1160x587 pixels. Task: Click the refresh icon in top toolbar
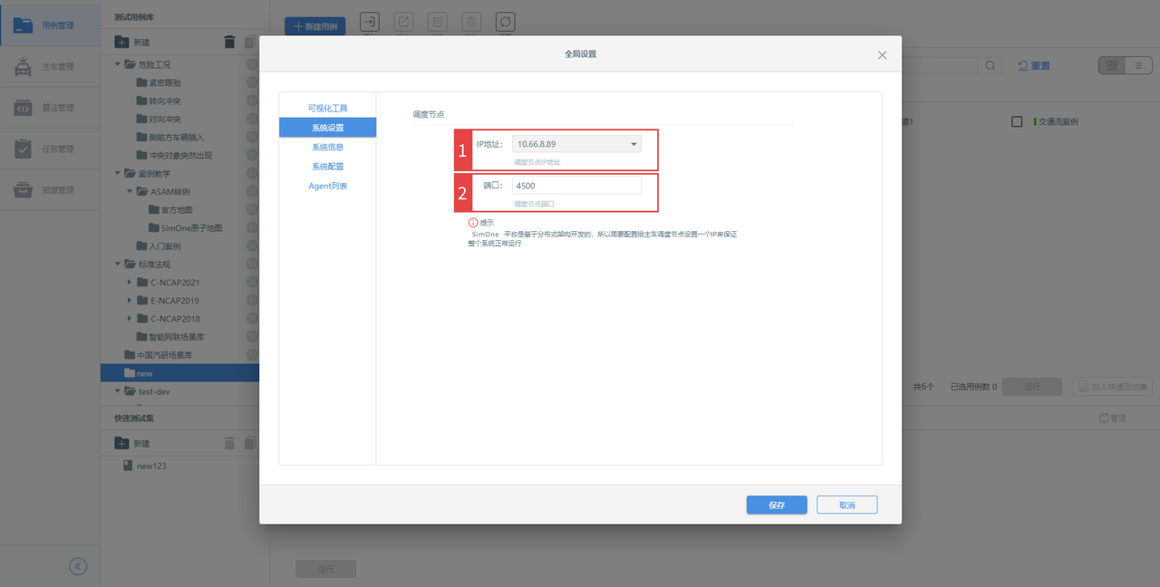506,23
